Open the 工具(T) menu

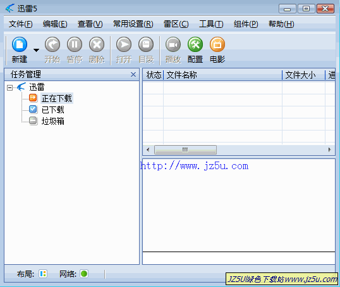tap(211, 24)
